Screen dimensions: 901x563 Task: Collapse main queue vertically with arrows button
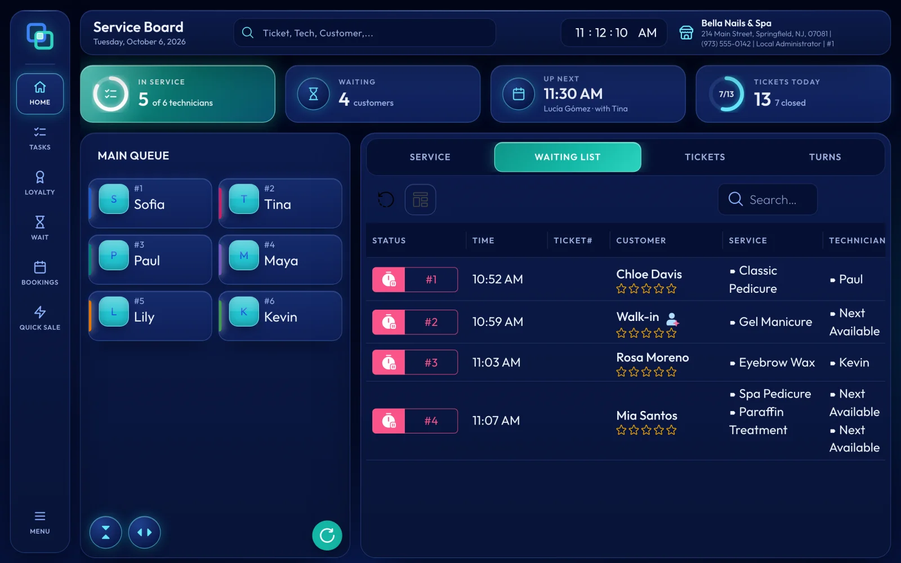(105, 532)
